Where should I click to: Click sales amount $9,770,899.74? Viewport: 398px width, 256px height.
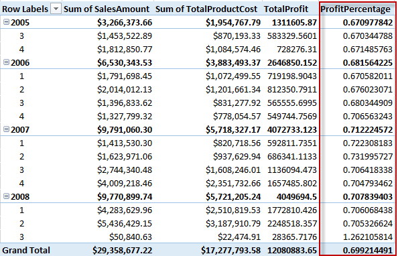[125, 197]
